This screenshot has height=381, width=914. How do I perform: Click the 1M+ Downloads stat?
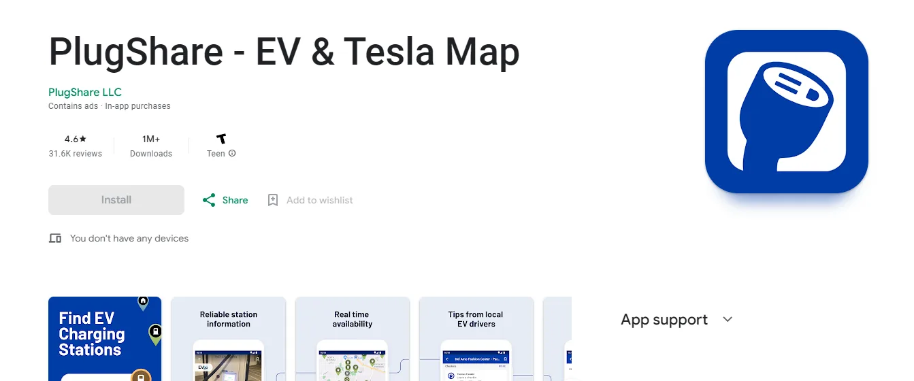pos(151,146)
